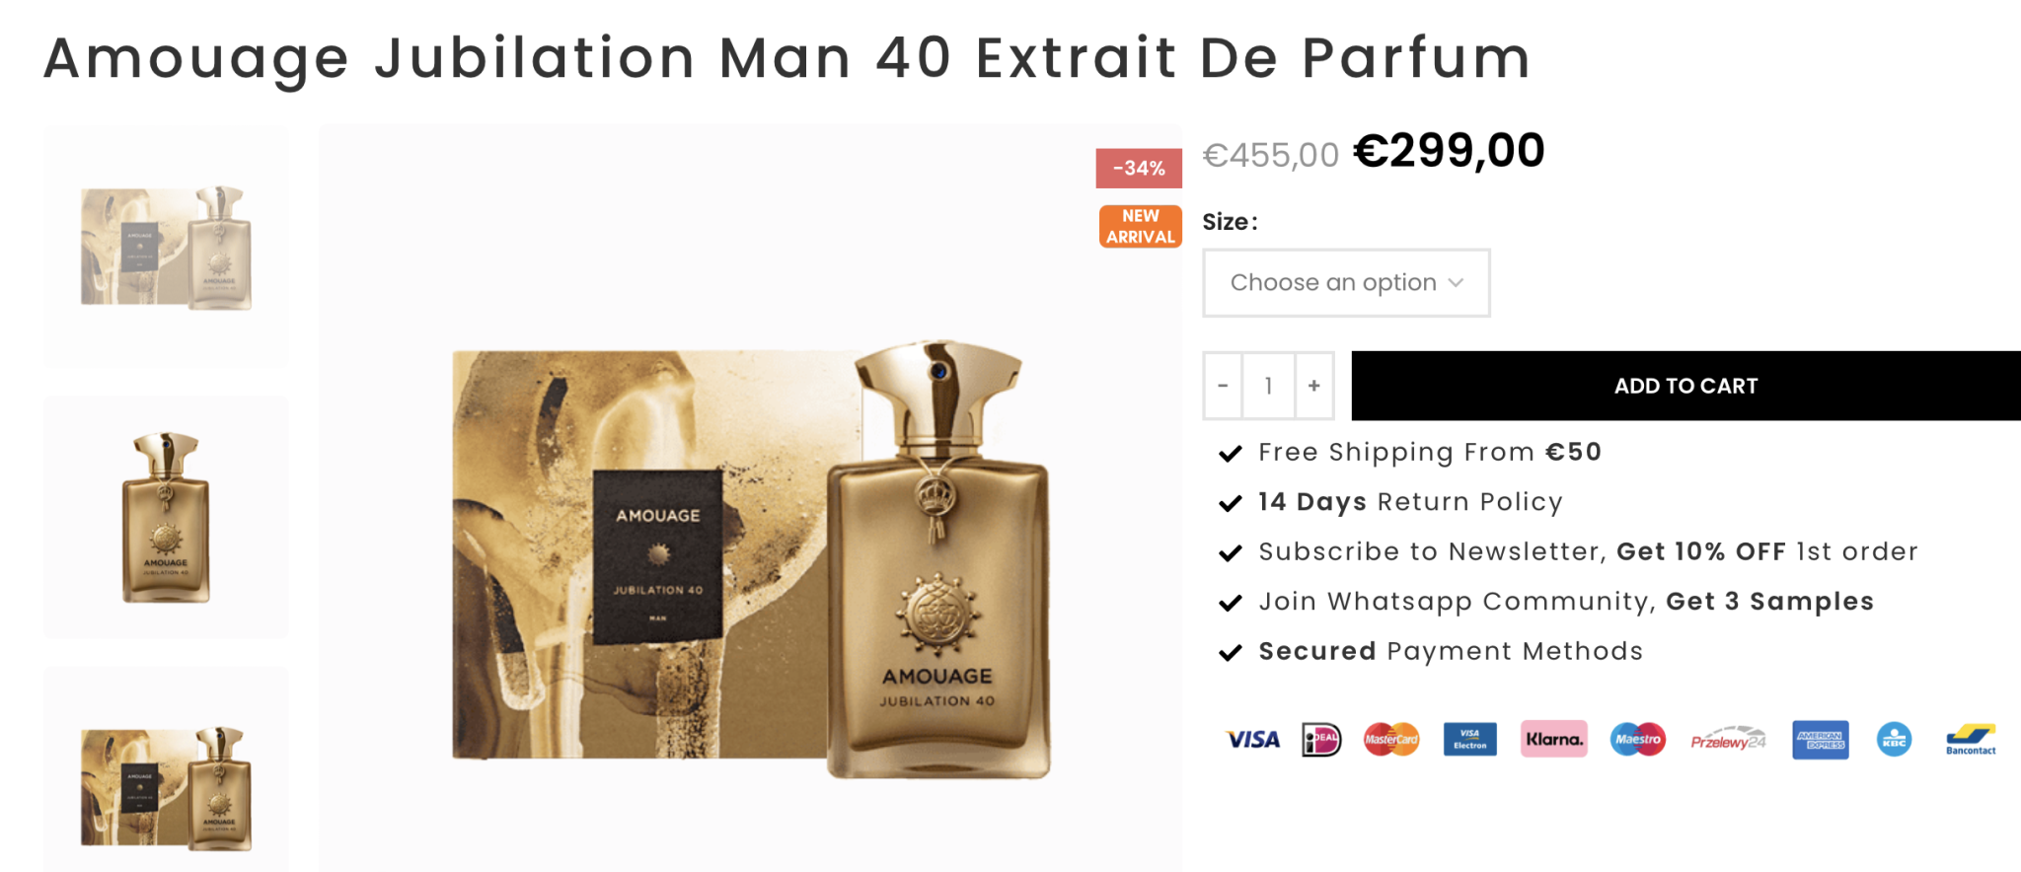Screen dimensions: 2021x872
Task: Increase quantity with the plus button
Action: point(1314,386)
